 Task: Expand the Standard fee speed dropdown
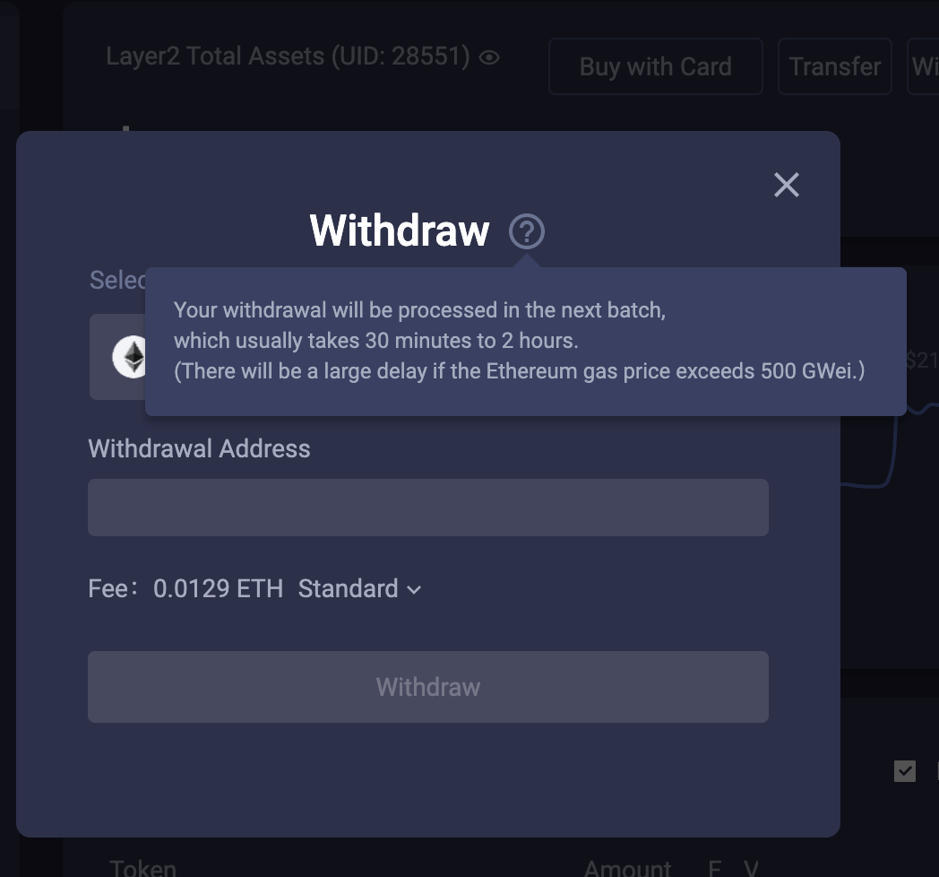[x=358, y=589]
